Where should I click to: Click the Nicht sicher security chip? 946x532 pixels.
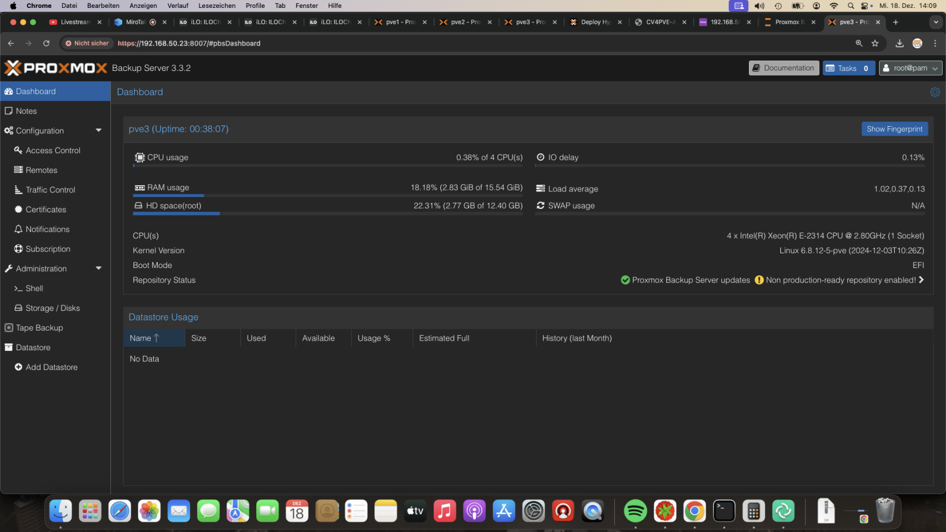pos(87,43)
